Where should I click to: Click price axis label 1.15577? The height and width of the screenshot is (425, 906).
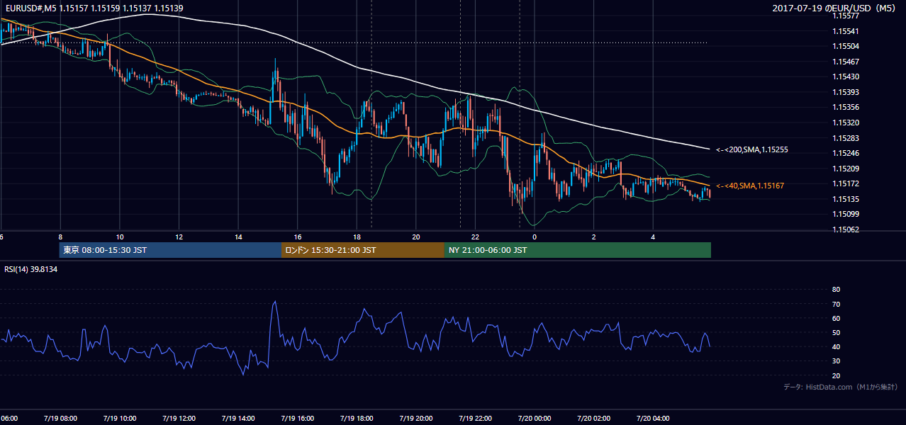coord(845,16)
